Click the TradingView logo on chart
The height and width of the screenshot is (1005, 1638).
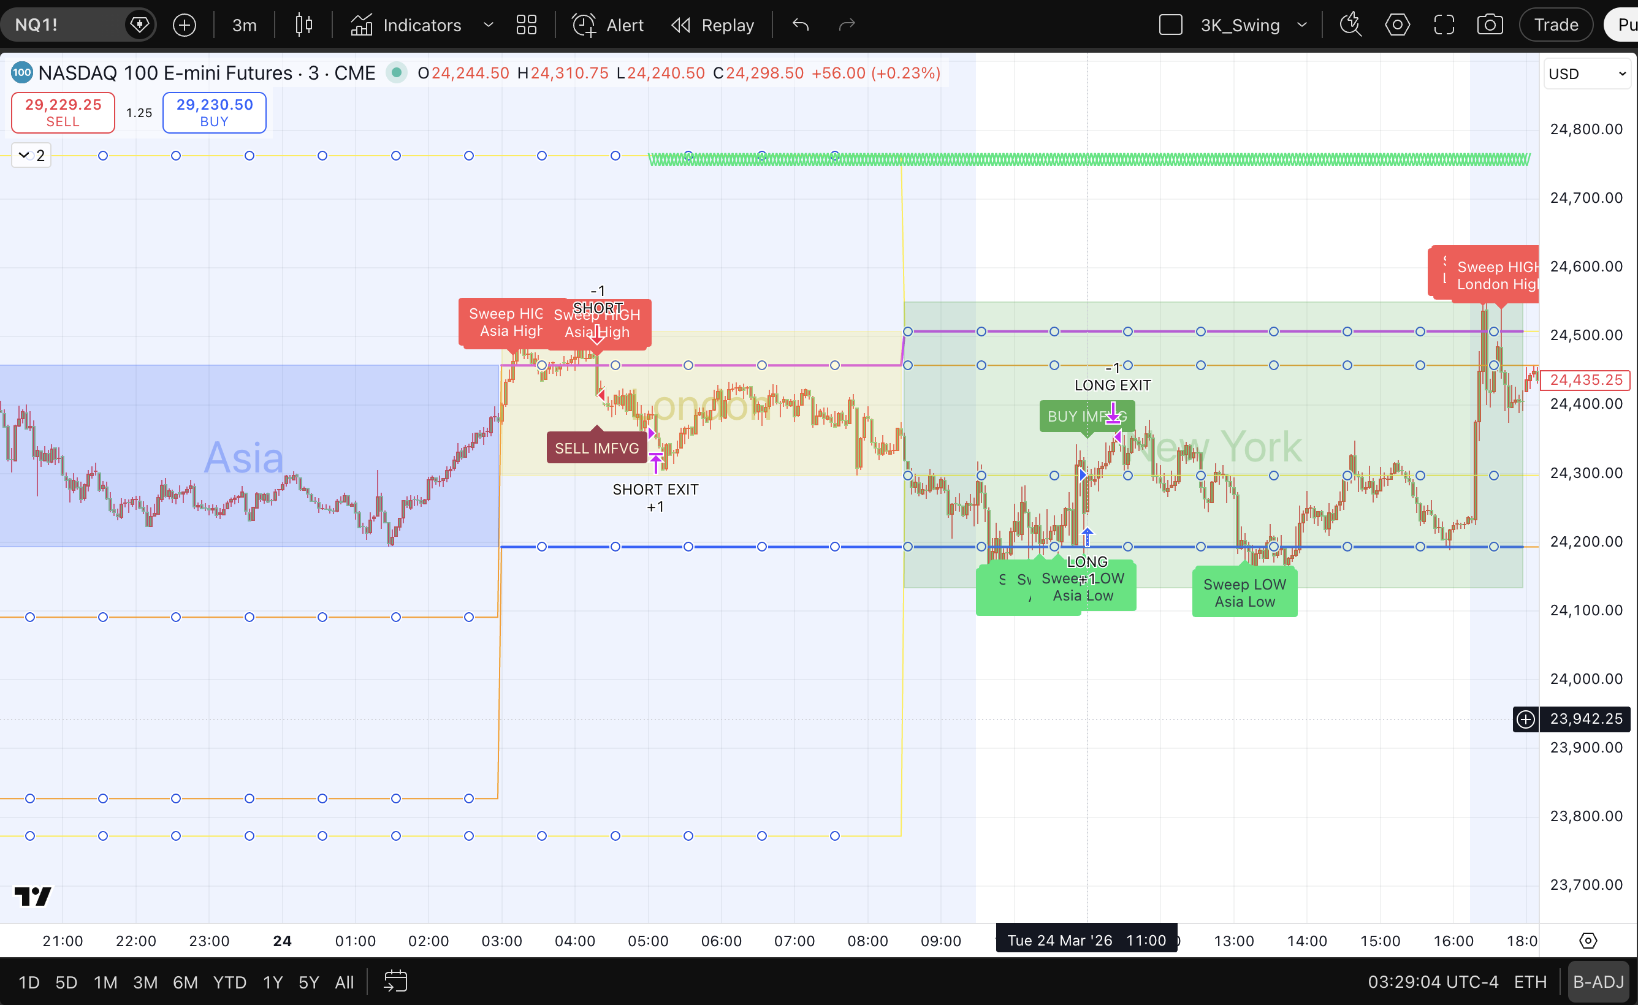32,896
